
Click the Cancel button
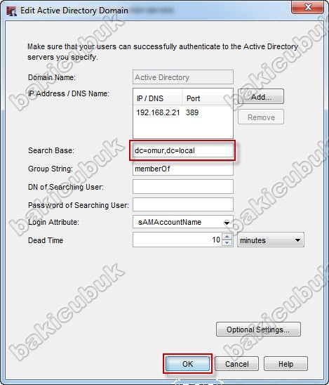click(236, 364)
